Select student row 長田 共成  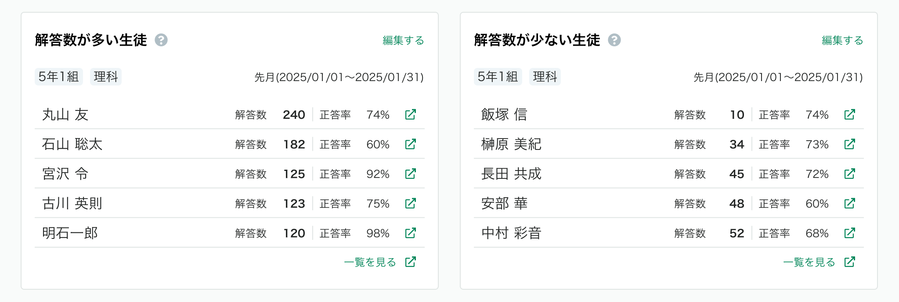(669, 174)
